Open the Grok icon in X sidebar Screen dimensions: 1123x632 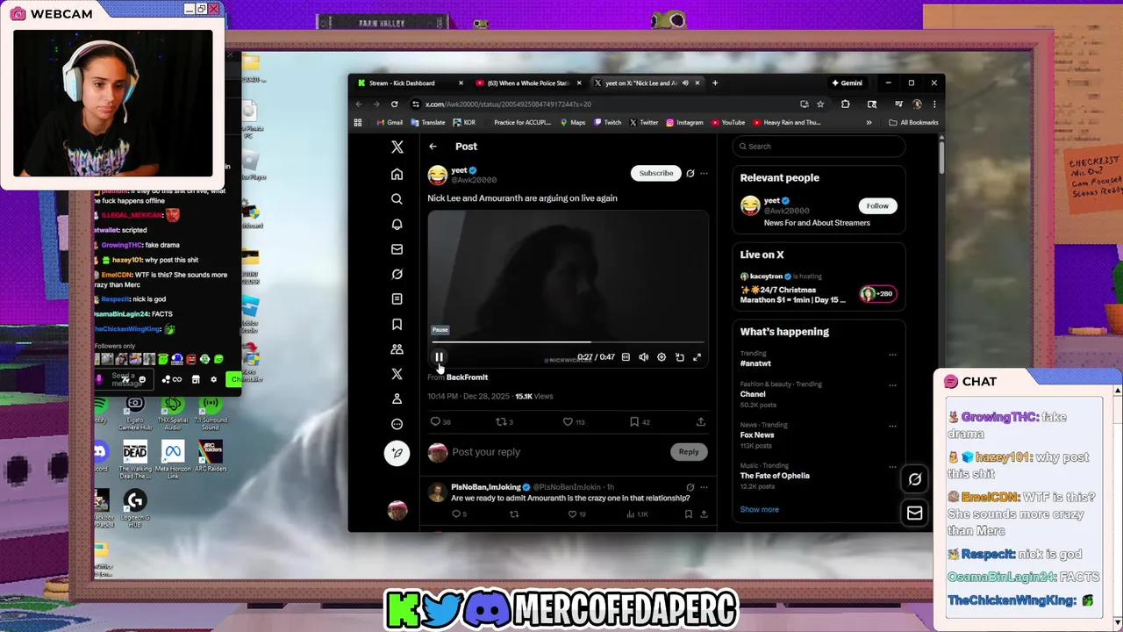click(x=397, y=274)
